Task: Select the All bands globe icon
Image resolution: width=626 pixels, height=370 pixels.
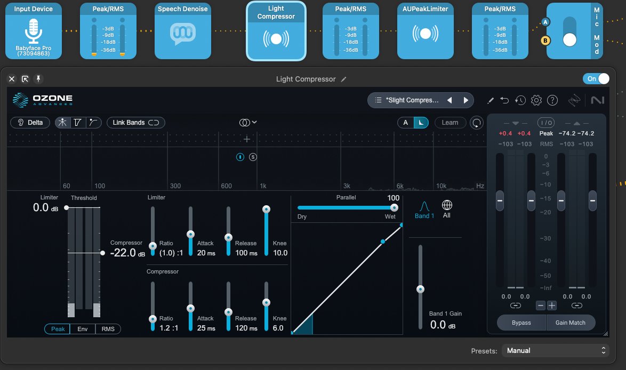Action: (x=447, y=209)
